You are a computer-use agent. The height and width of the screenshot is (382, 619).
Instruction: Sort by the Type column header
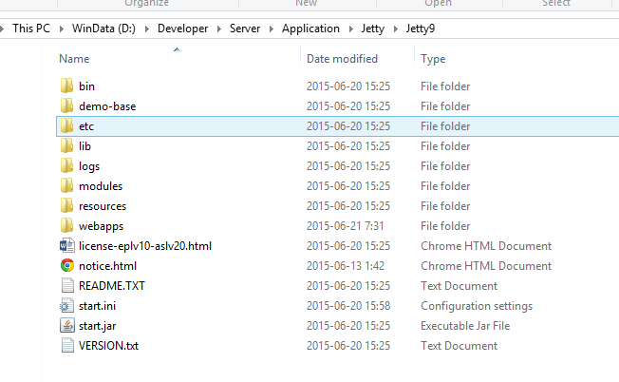click(433, 59)
